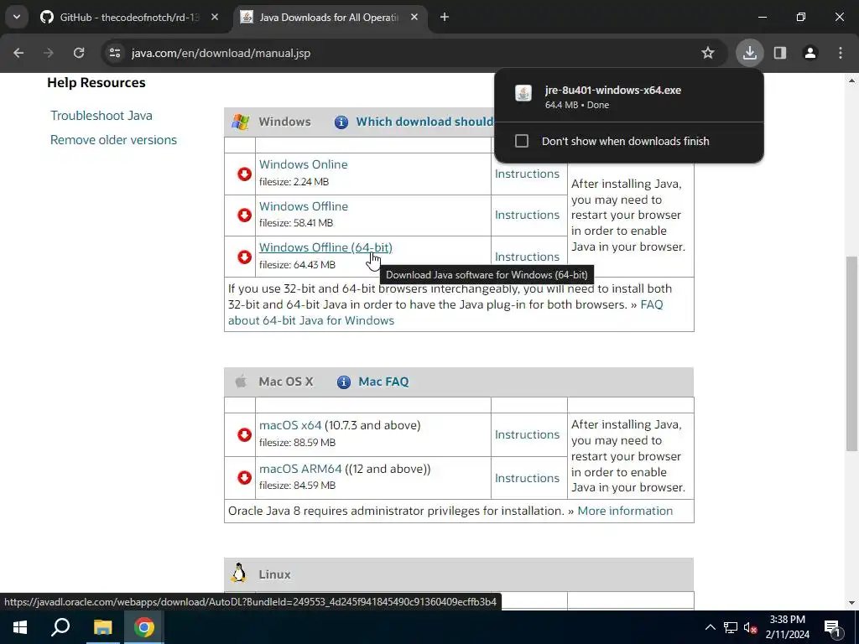Image resolution: width=859 pixels, height=644 pixels.
Task: Click the red download arrow for Windows Offline 58.41 MB
Action: click(x=244, y=216)
